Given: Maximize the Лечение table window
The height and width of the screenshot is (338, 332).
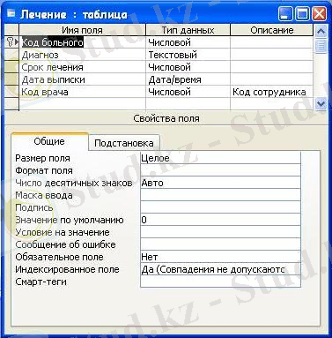Looking at the screenshot, I should tap(302, 14).
